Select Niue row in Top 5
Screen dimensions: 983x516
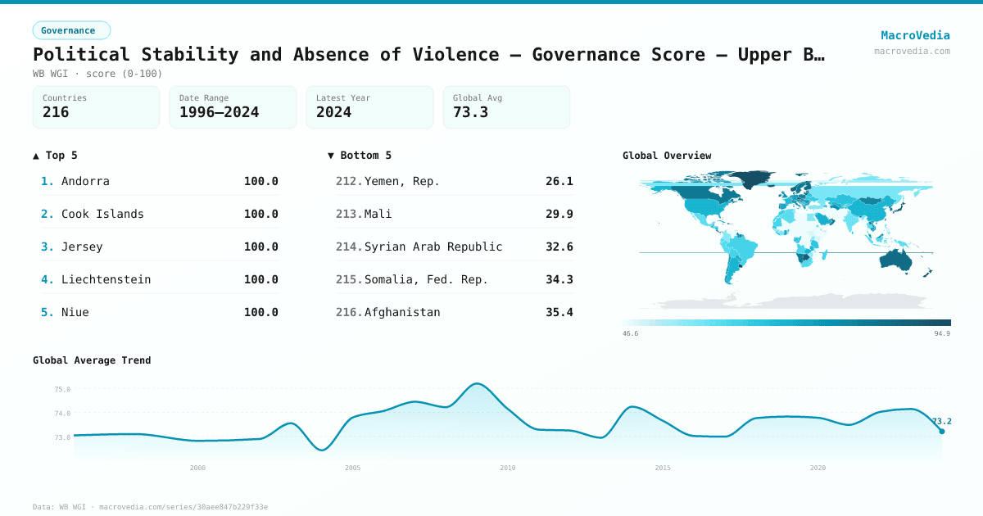point(160,312)
